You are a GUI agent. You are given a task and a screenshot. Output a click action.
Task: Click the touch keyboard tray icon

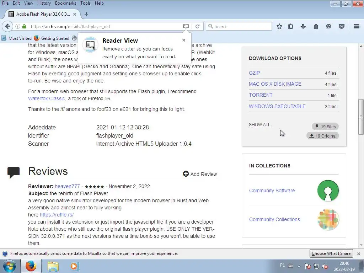click(x=290, y=266)
